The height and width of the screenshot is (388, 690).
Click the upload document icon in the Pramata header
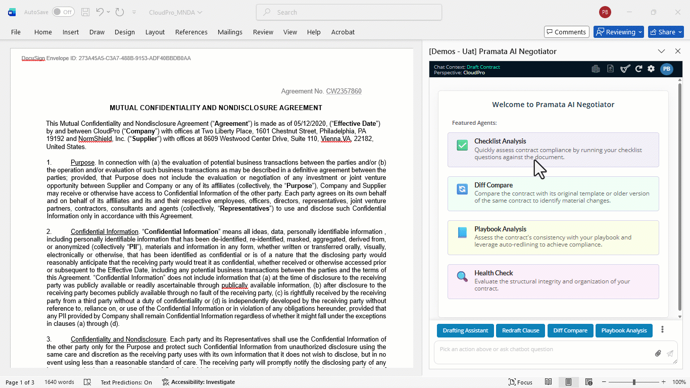(610, 69)
